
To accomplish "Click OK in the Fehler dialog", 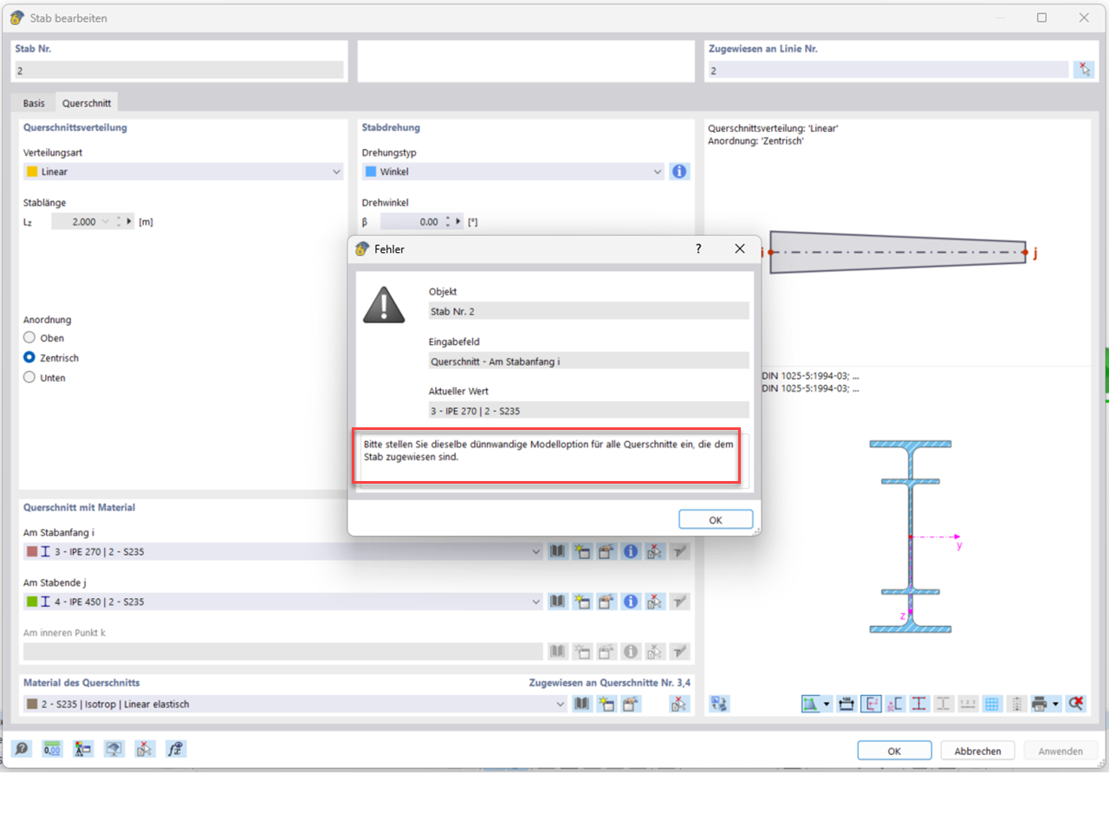I will pos(716,519).
